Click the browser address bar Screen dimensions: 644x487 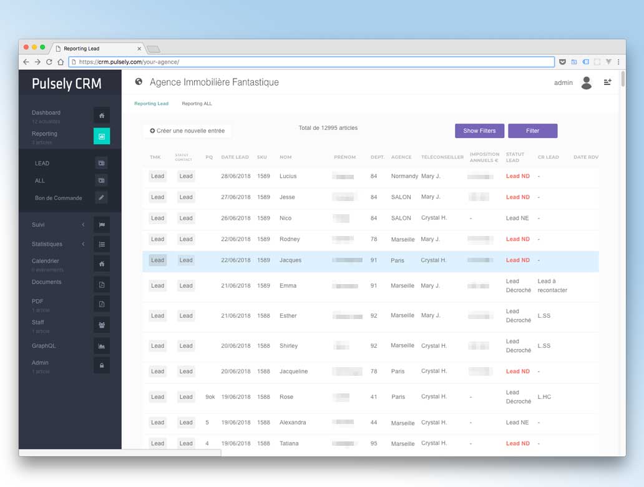(x=311, y=62)
